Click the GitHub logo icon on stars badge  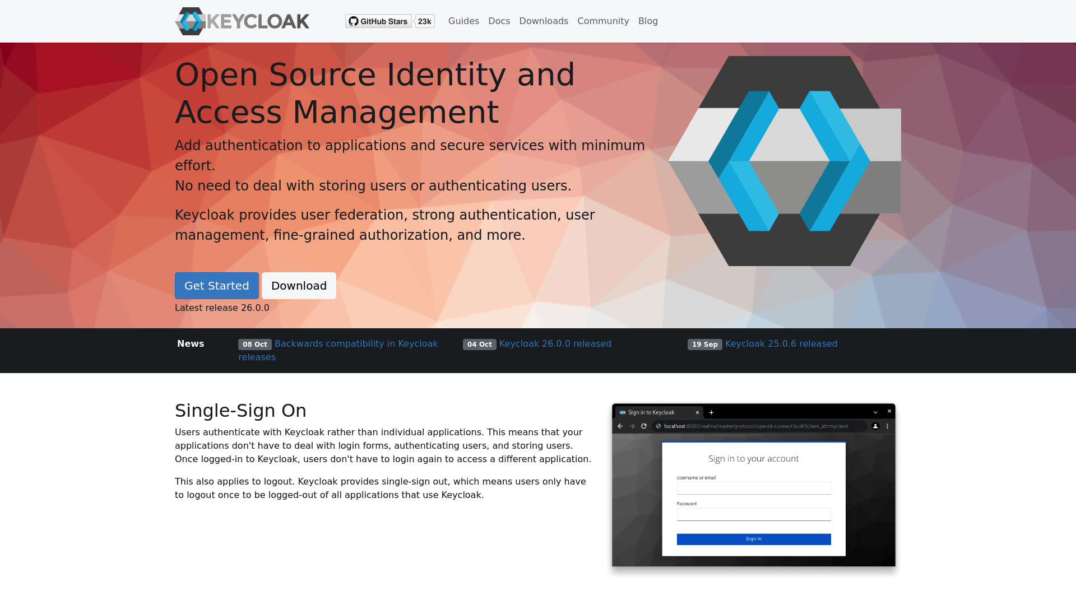[x=353, y=21]
